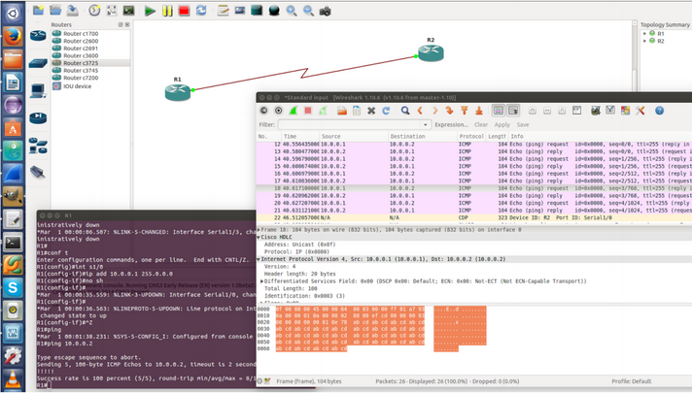Viewport: 692px width, 394px height.
Task: Click the reload all devices icon
Action: [x=201, y=11]
